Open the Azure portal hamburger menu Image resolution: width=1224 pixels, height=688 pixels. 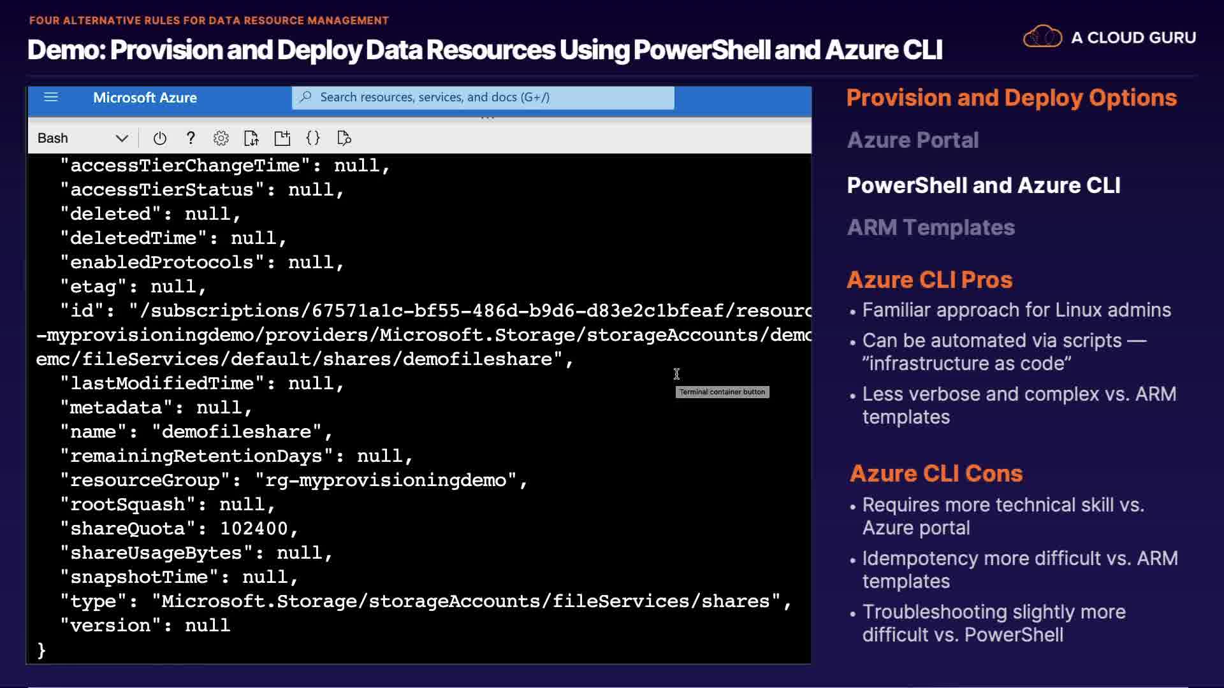51,97
